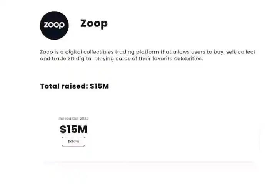The image size is (277, 188).
Task: Select the Total raised heading
Action: pyautogui.click(x=74, y=86)
